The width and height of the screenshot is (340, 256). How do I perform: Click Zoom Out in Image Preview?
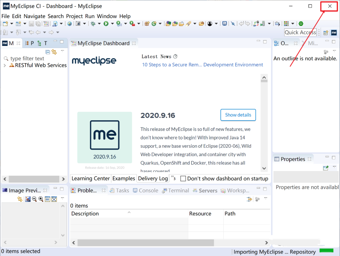tap(34, 199)
